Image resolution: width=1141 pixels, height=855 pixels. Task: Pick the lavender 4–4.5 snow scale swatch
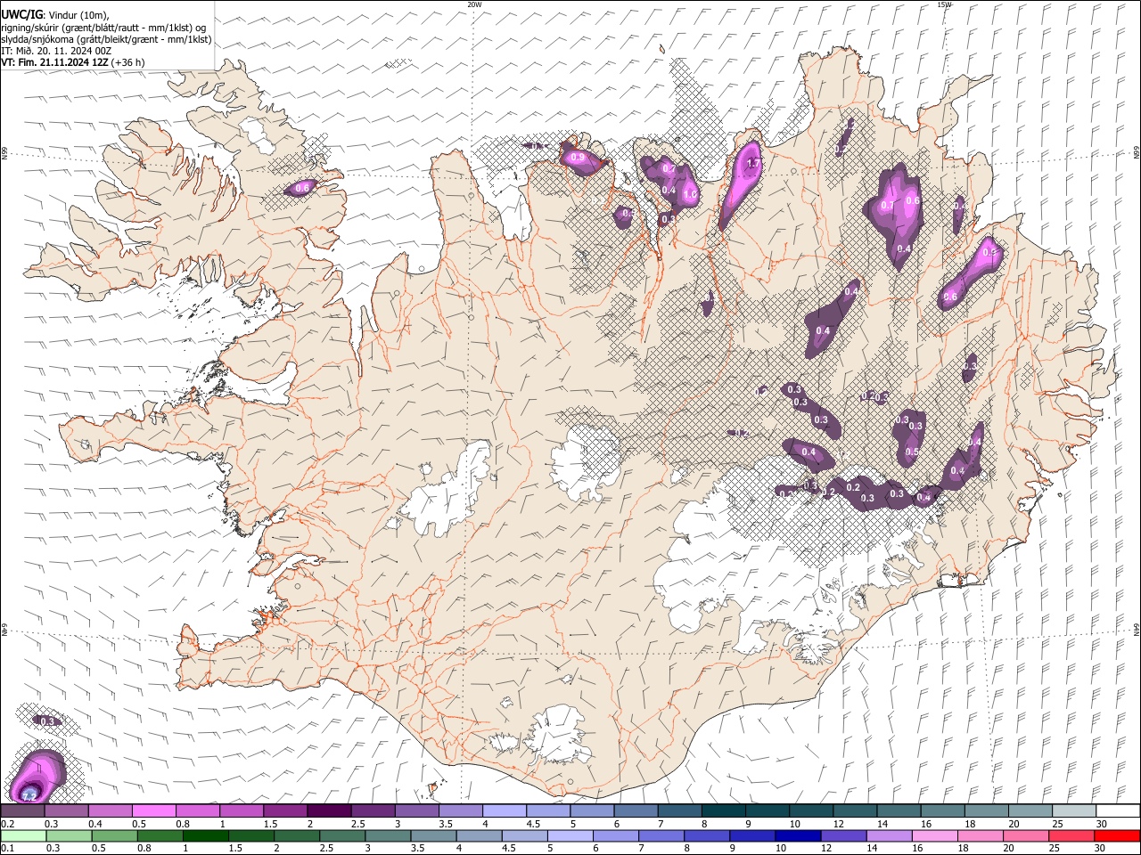[x=504, y=810]
